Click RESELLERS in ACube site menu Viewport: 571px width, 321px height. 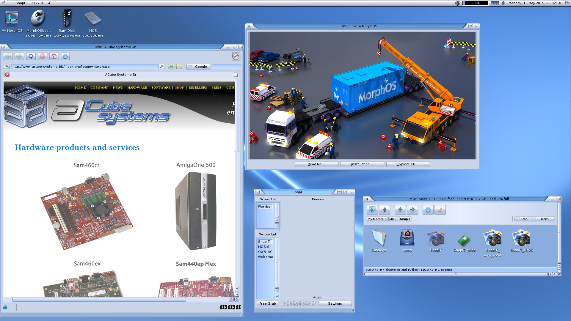(x=197, y=88)
